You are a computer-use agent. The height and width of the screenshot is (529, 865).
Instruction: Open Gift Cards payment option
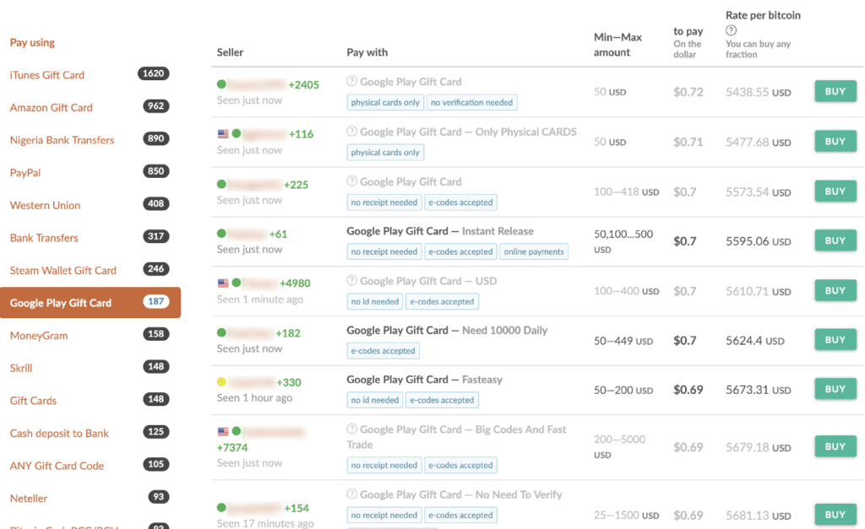pyautogui.click(x=33, y=401)
